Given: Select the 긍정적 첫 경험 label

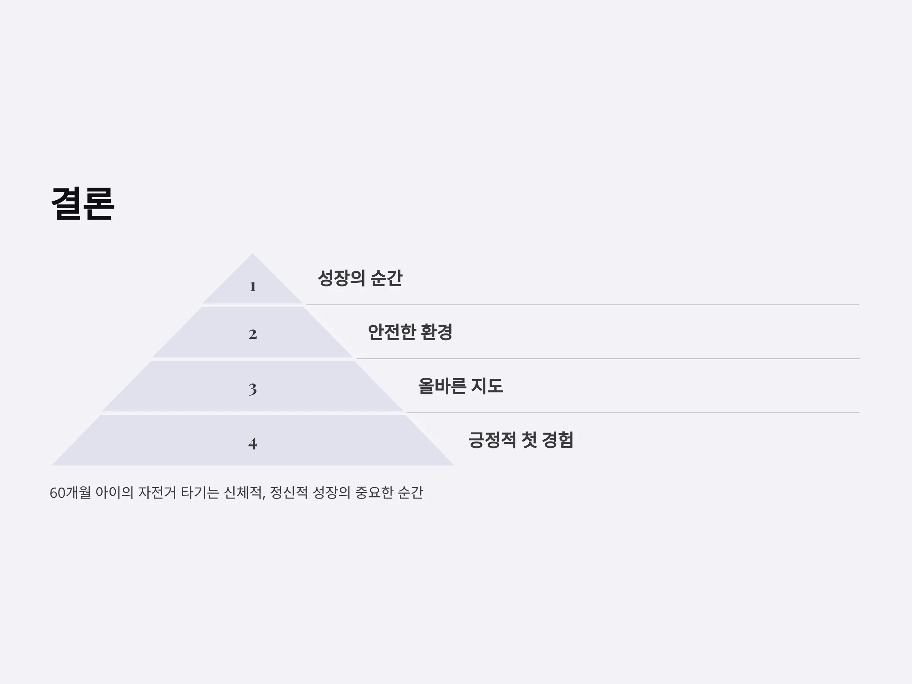Looking at the screenshot, I should pos(521,440).
